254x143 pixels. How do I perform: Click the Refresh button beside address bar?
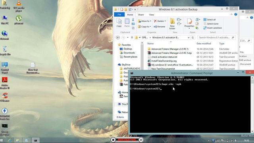[192, 37]
